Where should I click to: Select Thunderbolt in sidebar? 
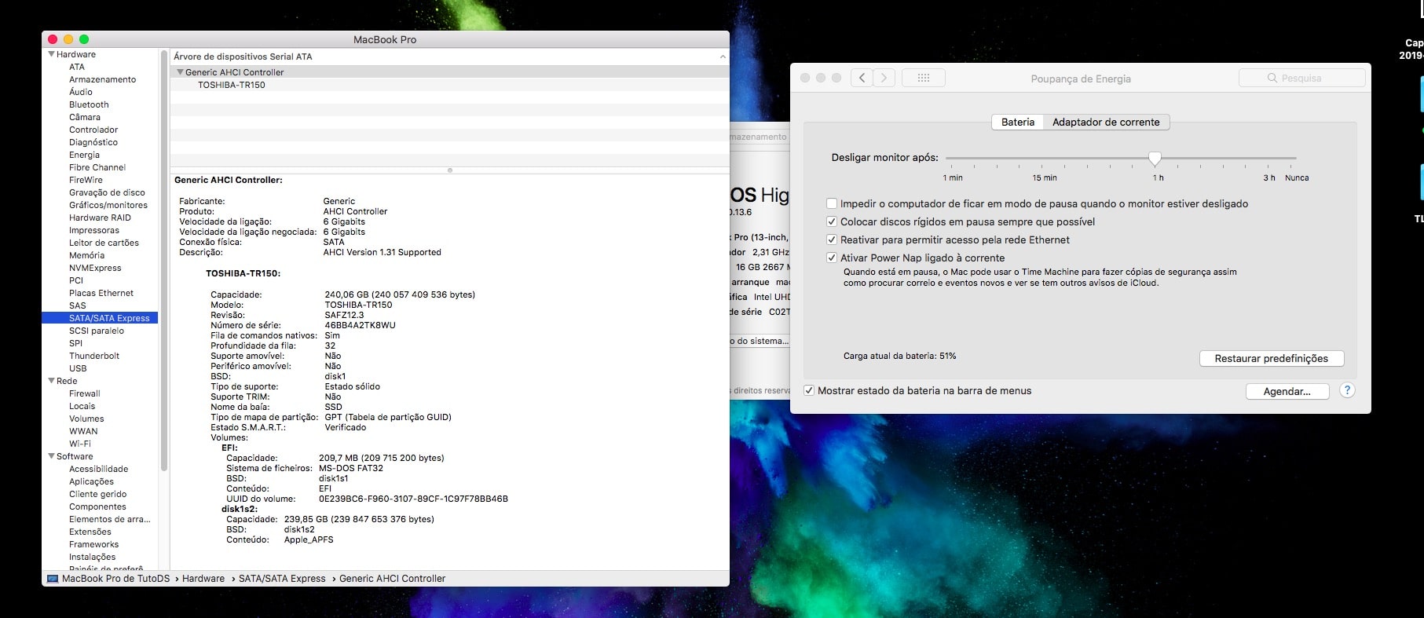coord(94,356)
